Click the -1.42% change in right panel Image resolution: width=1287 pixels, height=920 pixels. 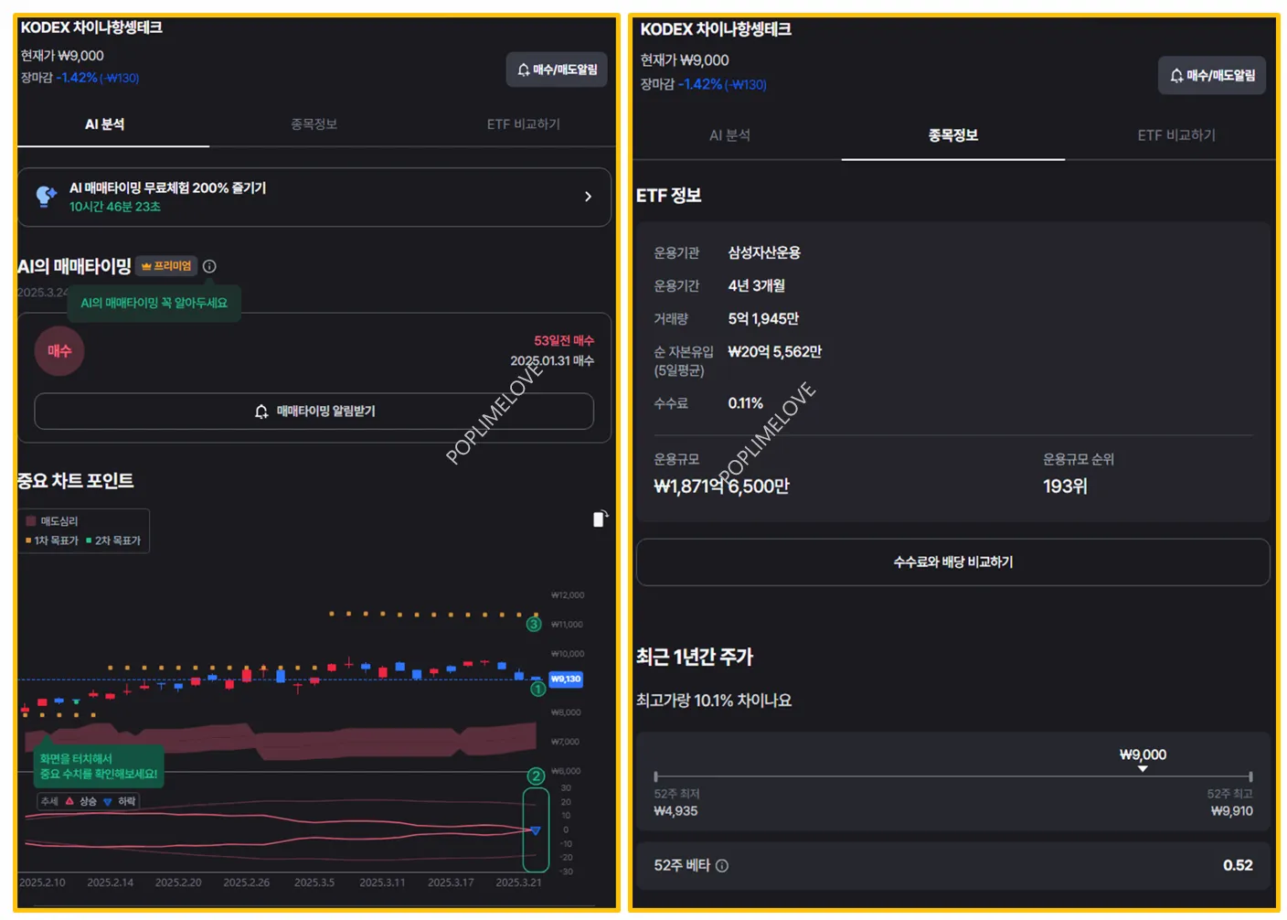700,84
